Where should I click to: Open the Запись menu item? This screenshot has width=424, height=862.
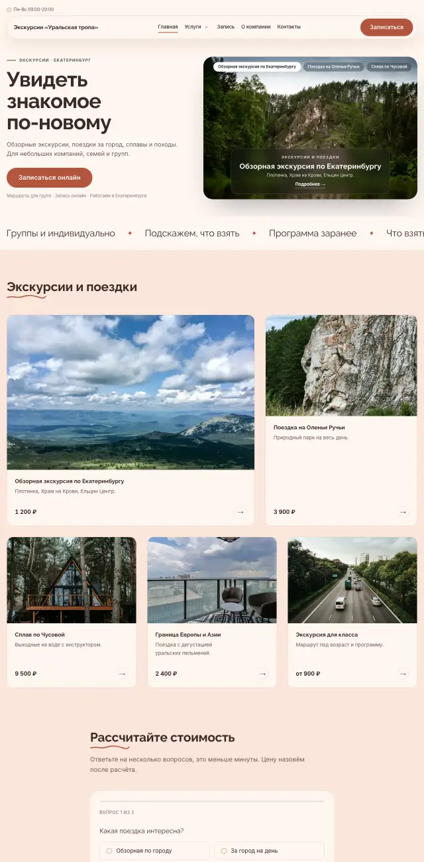click(x=226, y=27)
